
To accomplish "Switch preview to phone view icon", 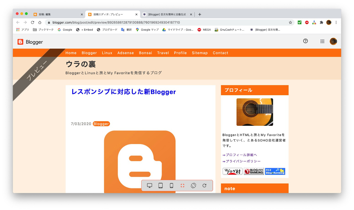I will tap(171, 186).
